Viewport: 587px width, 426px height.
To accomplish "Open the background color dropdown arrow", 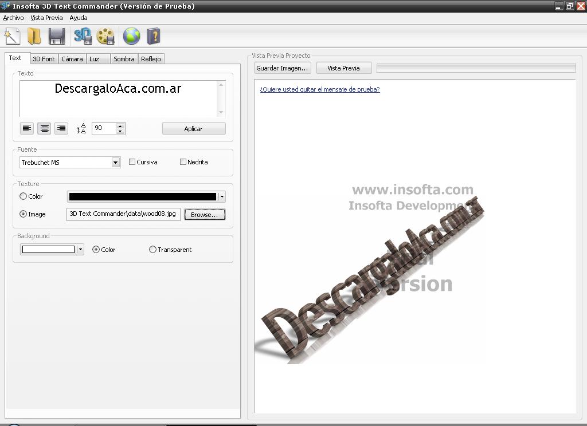I will coord(80,250).
